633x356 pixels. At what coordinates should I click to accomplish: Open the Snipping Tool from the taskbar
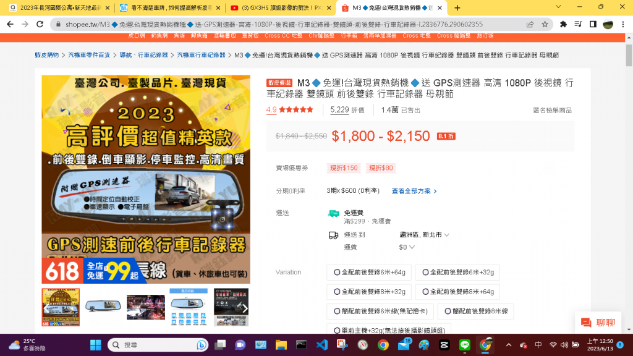point(342,345)
